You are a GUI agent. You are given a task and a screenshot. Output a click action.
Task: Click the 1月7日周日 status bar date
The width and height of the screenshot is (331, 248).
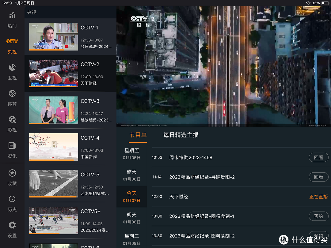tap(25, 3)
